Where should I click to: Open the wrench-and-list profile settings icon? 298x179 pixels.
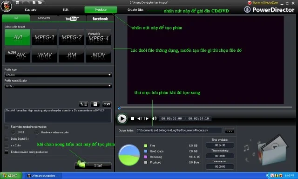pyautogui.click(x=83, y=104)
